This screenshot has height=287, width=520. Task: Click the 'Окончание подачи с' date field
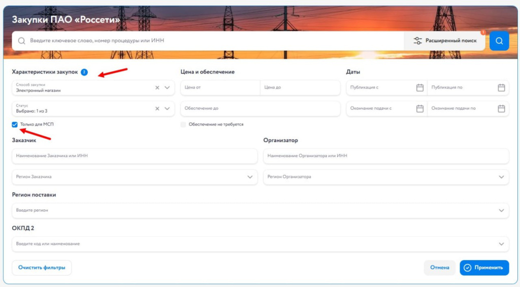coord(386,109)
